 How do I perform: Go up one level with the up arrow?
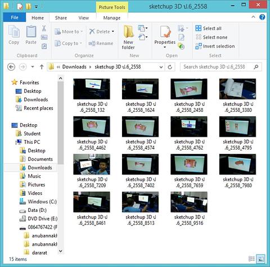click(x=42, y=67)
